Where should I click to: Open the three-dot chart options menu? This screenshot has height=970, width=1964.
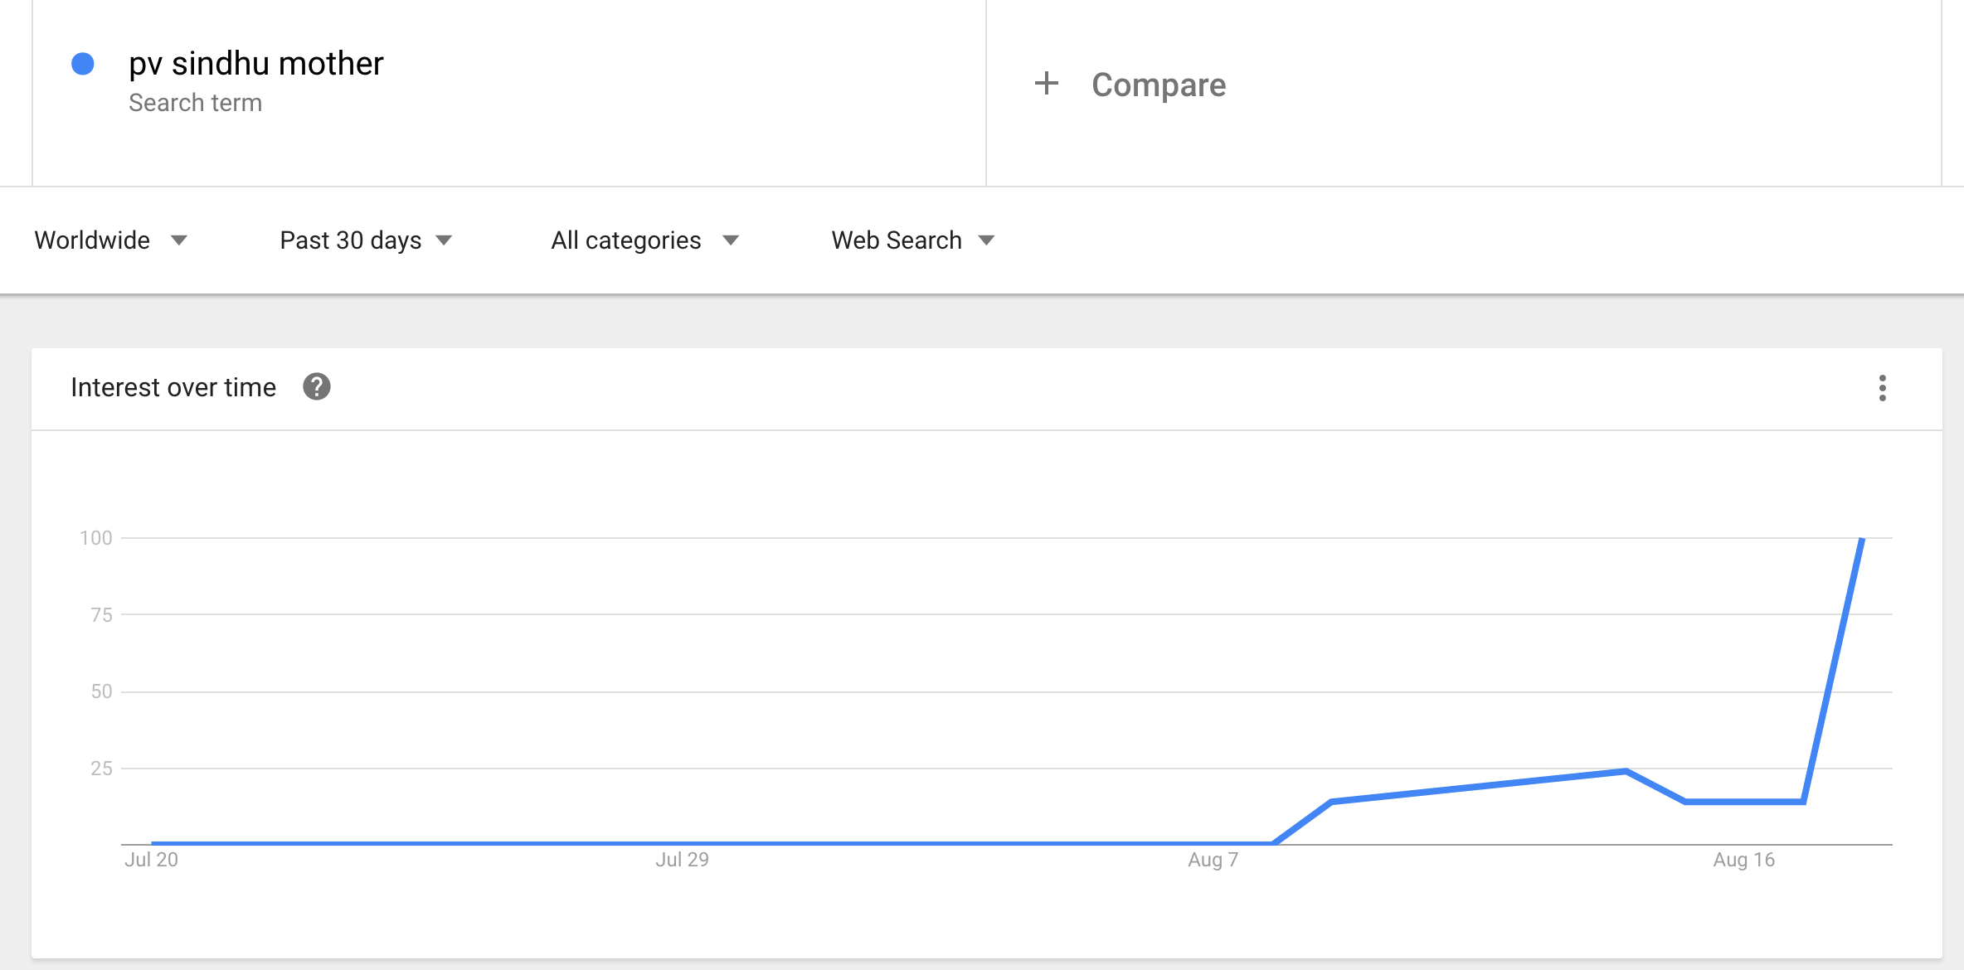pyautogui.click(x=1882, y=388)
